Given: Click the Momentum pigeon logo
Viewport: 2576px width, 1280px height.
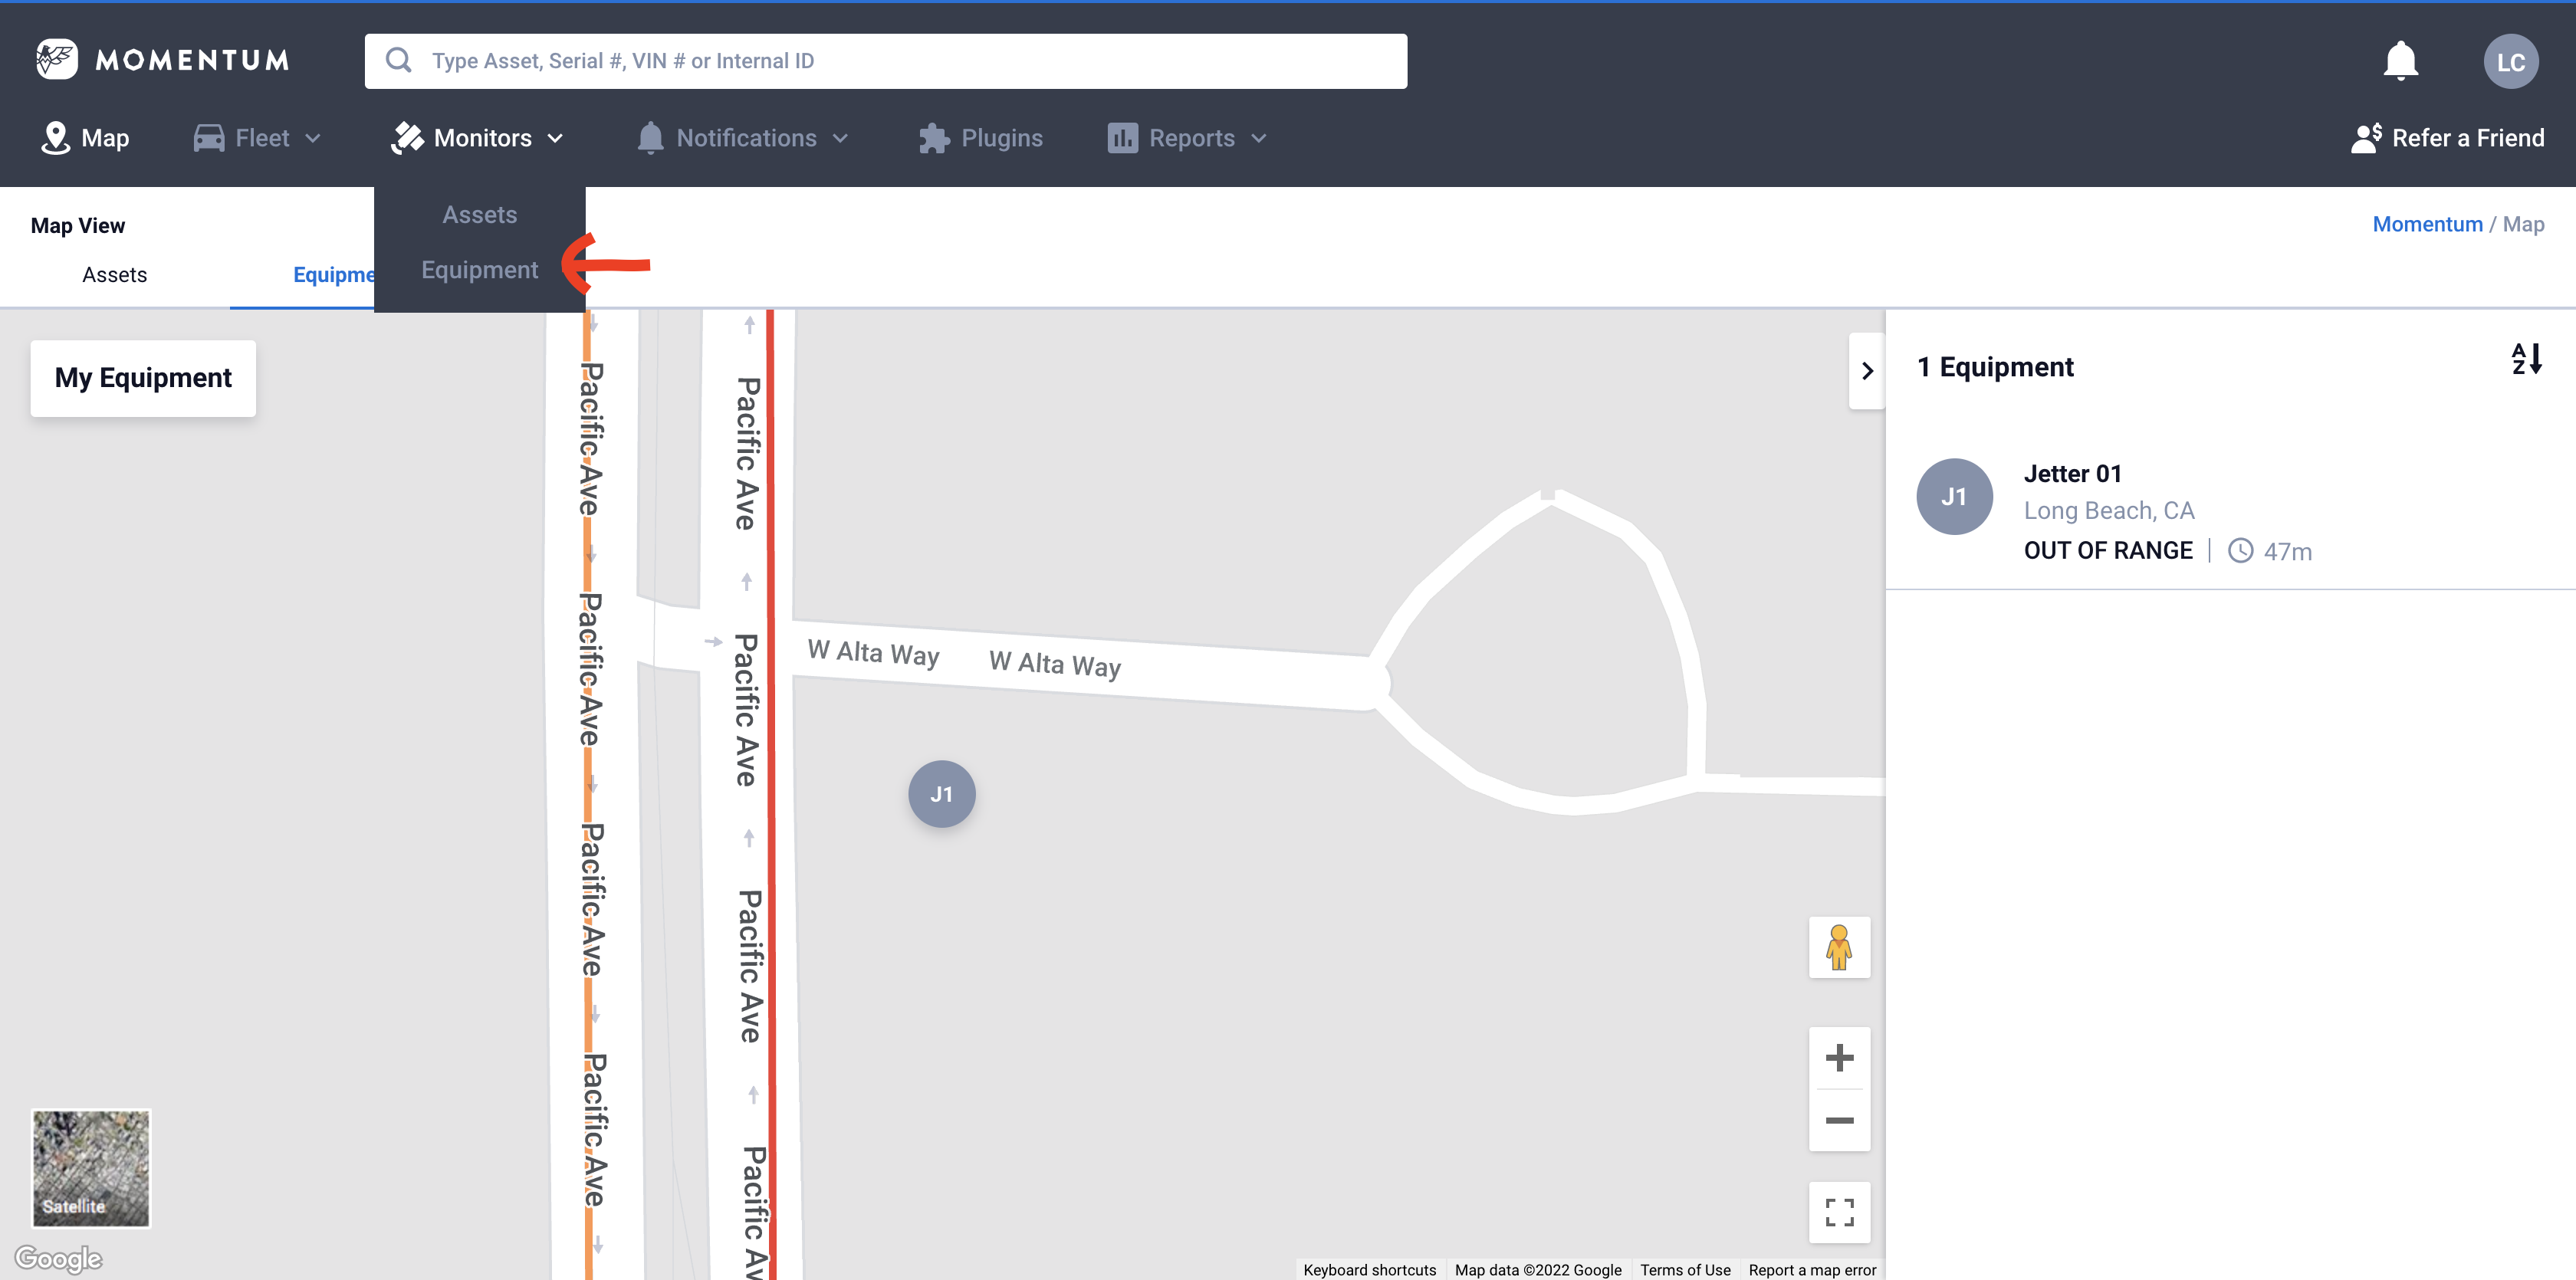Looking at the screenshot, I should (x=58, y=59).
